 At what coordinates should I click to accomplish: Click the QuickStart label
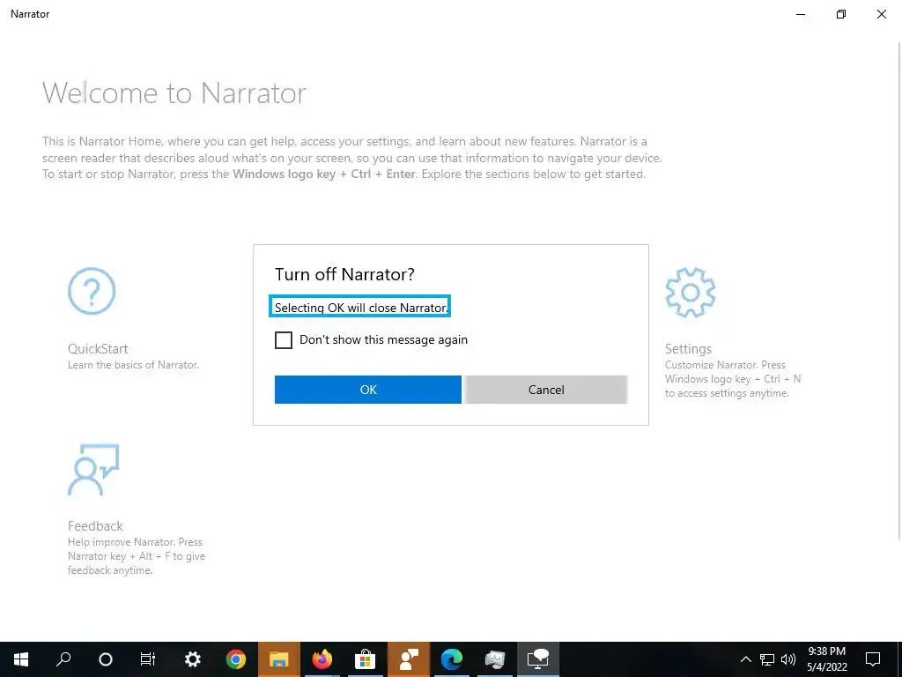tap(98, 349)
